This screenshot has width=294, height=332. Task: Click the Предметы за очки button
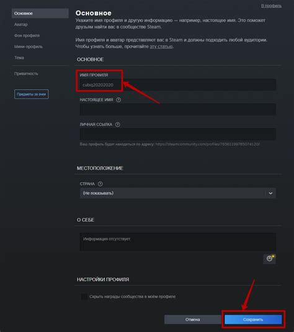pos(32,94)
